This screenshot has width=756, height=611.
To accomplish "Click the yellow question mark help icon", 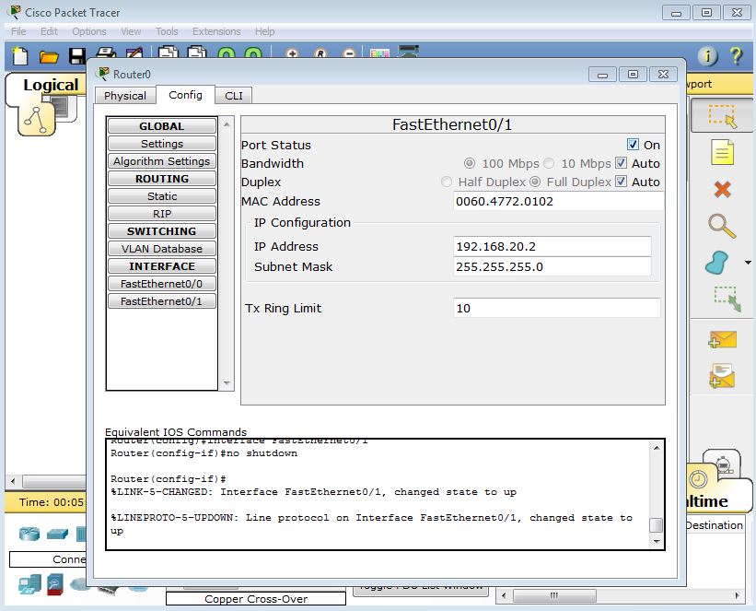I will pyautogui.click(x=737, y=56).
